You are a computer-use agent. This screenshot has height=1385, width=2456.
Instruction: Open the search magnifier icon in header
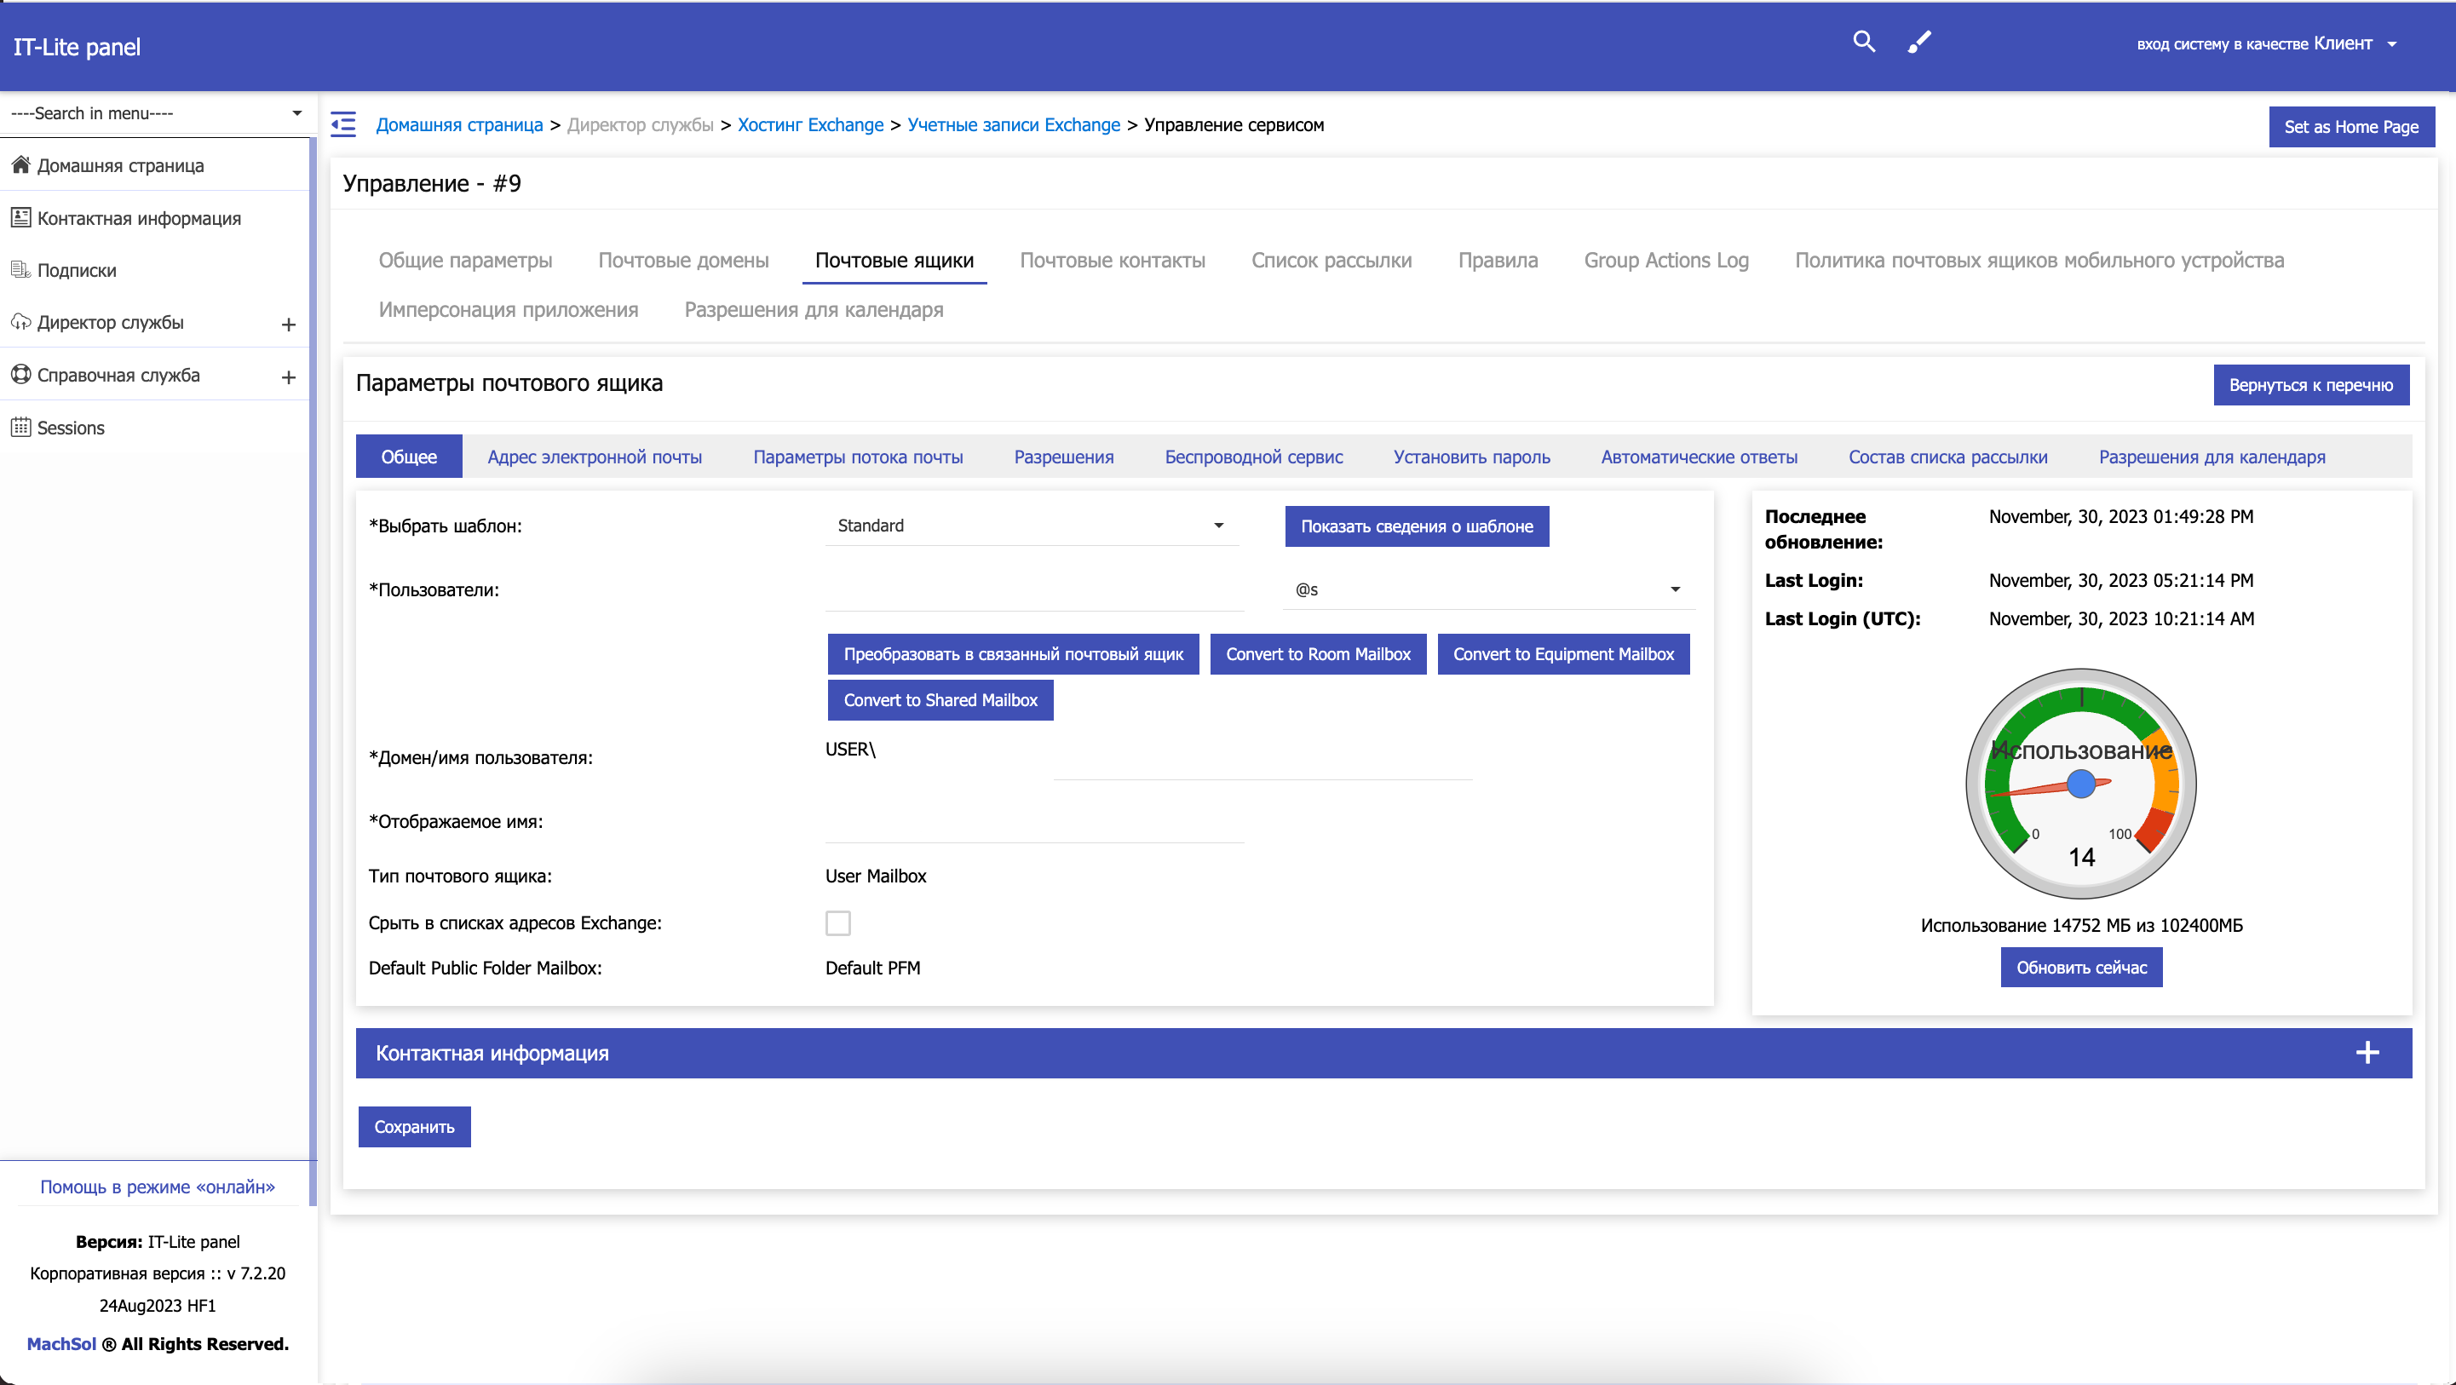coord(1863,42)
